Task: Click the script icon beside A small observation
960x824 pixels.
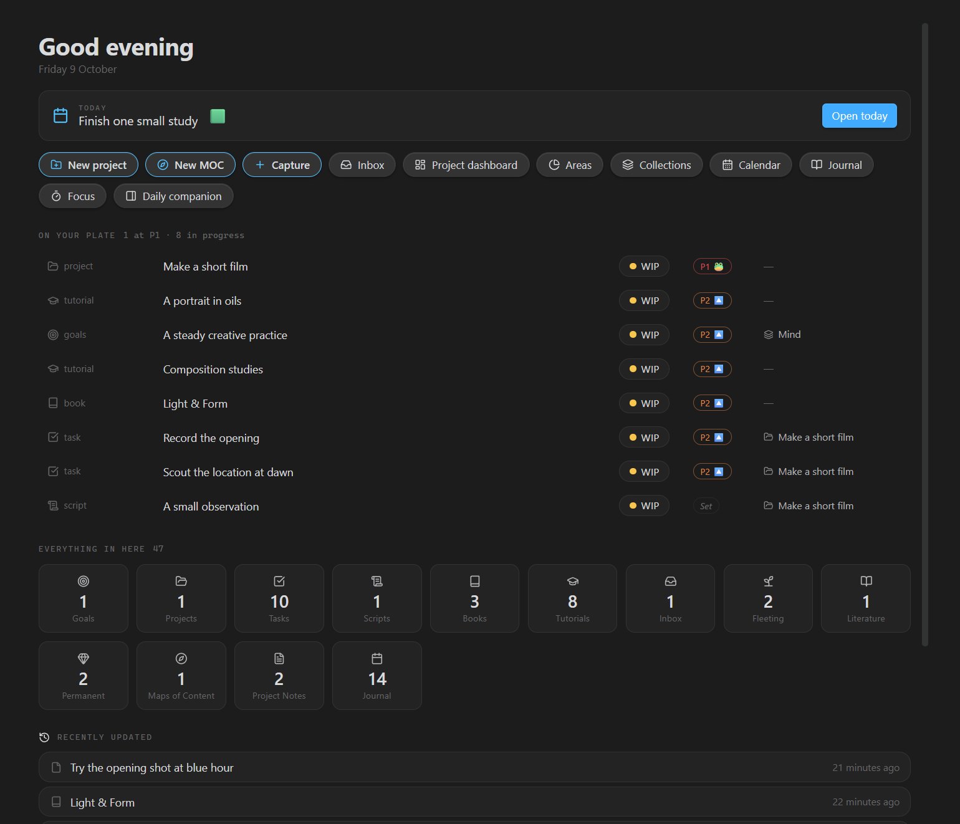Action: pos(53,505)
